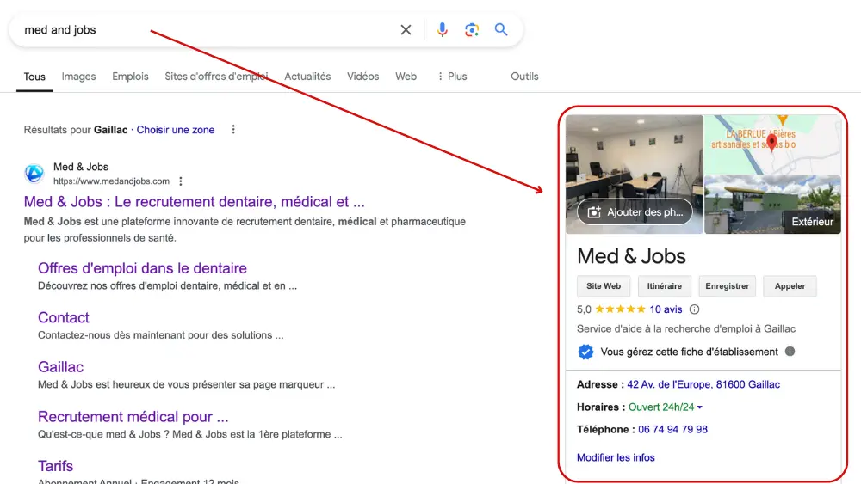Click the five-star rating icons

pos(620,309)
